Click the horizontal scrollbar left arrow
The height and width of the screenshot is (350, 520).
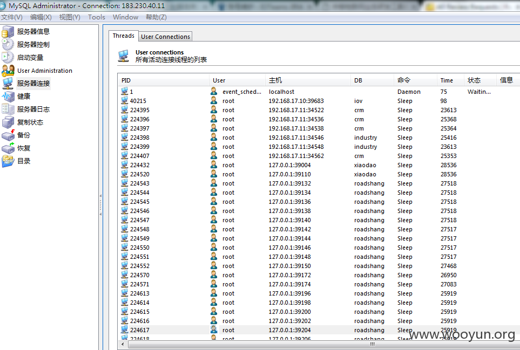[x=123, y=345]
